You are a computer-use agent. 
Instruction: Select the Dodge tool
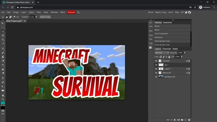point(3,73)
